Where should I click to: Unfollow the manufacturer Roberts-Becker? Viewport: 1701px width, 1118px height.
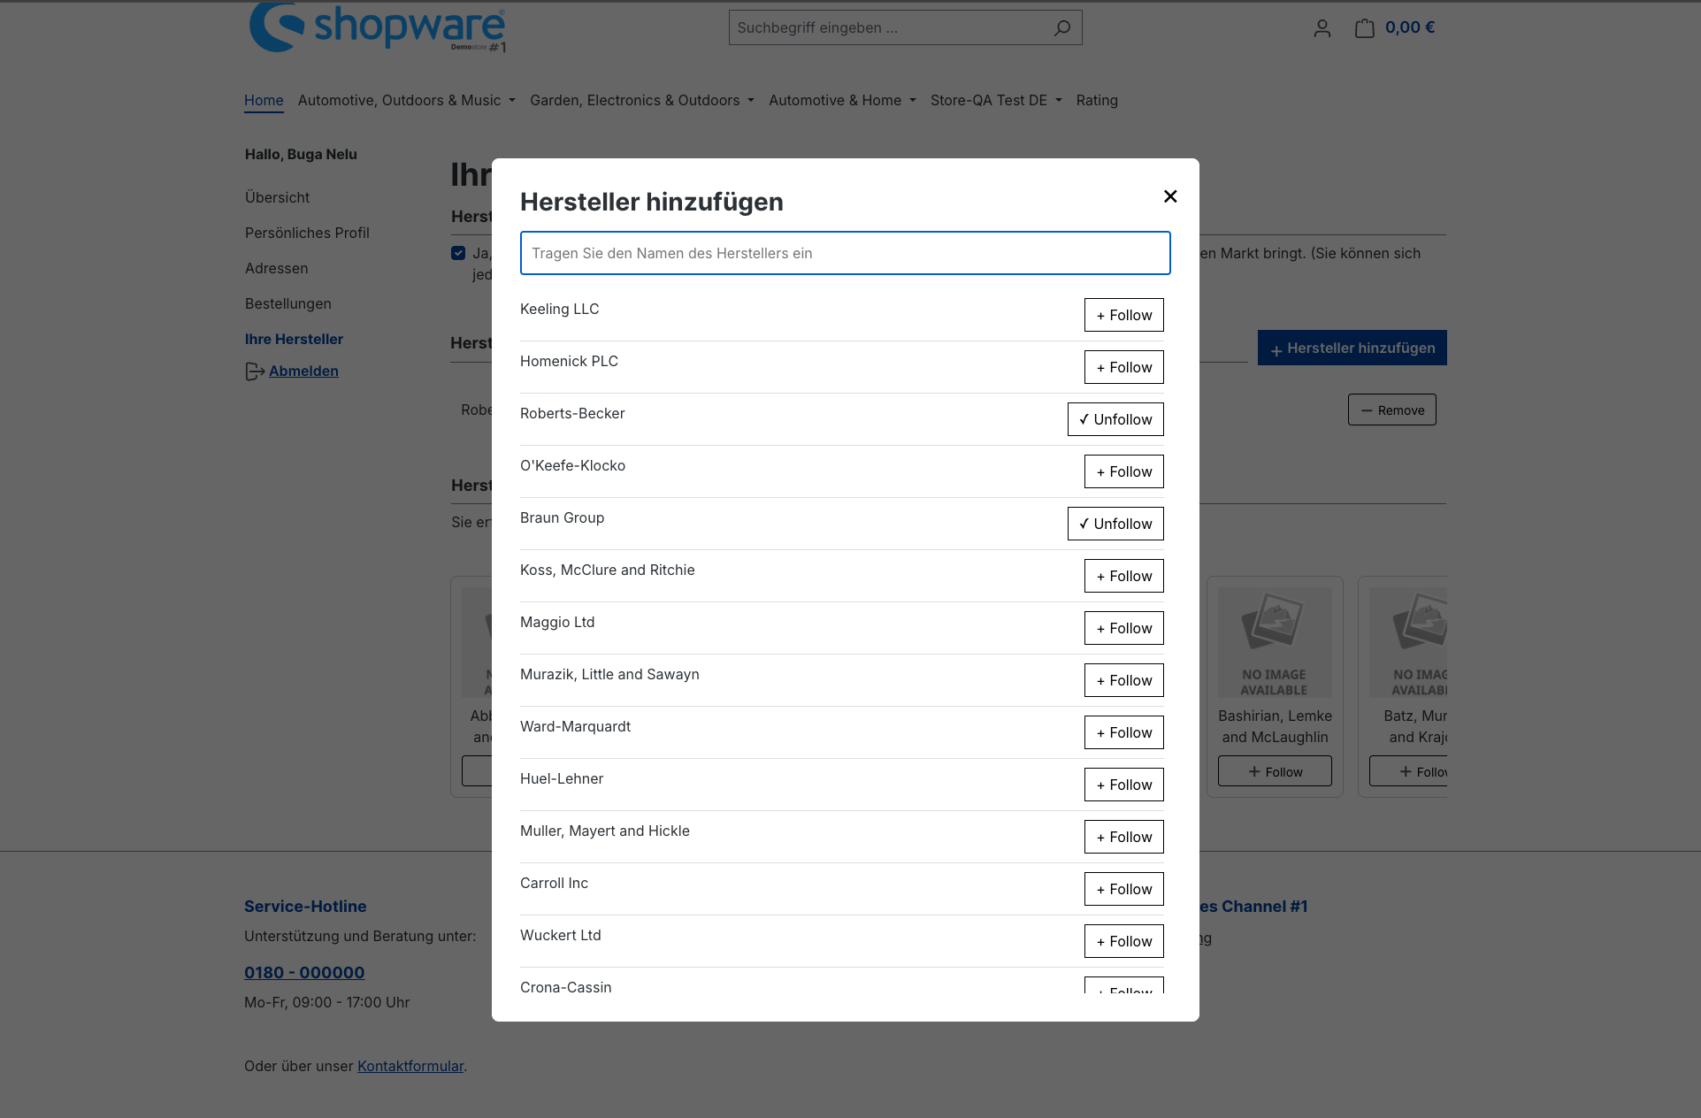click(x=1115, y=418)
